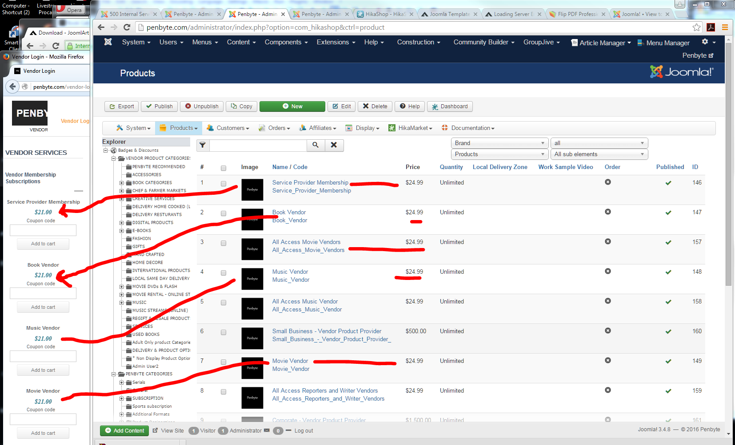This screenshot has width=735, height=445.
Task: Click the mail icon in the status bar
Action: point(267,430)
